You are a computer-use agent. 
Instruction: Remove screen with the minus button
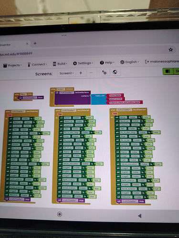pos(91,73)
